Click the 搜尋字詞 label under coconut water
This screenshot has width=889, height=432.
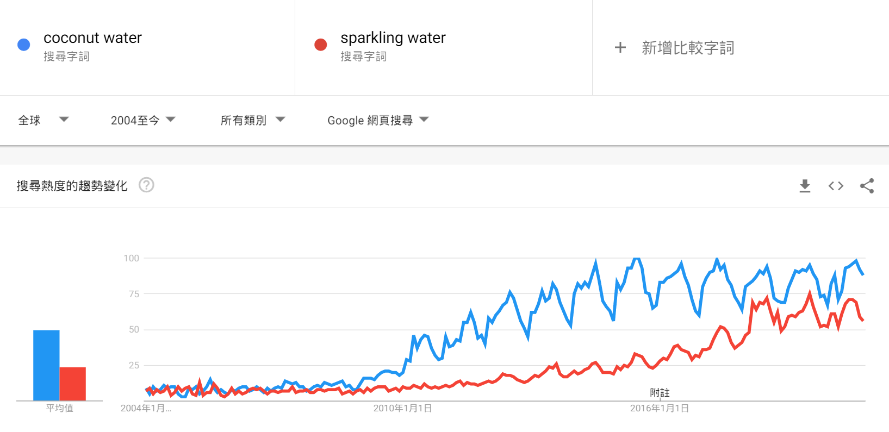pos(66,57)
